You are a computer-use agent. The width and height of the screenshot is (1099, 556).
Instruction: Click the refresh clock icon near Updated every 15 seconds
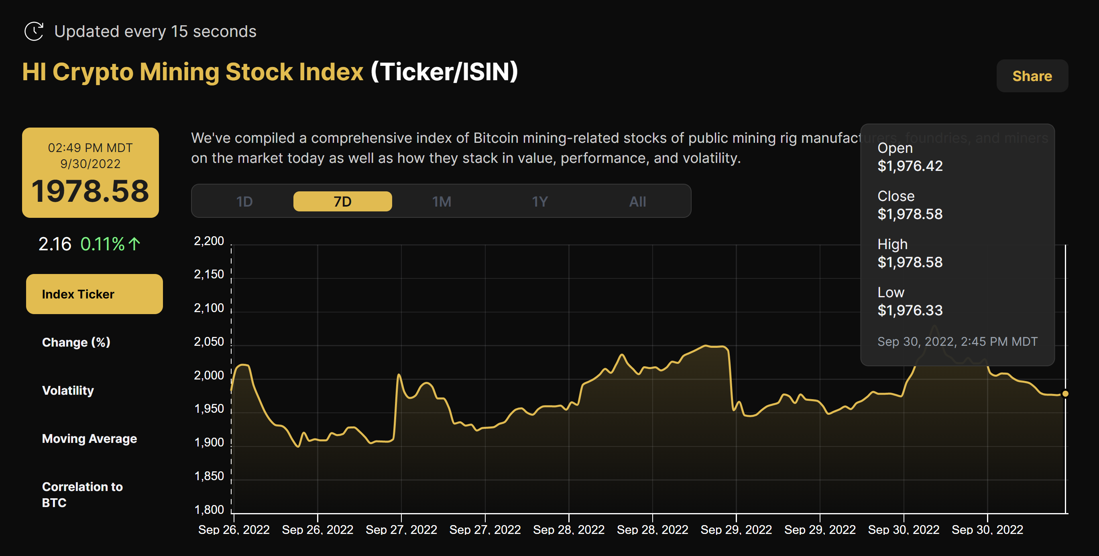[35, 31]
